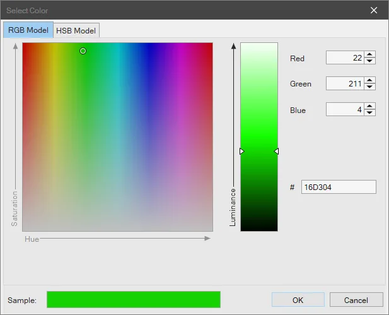Viewport: 389px width, 315px height.
Task: Click the hex color code field
Action: pyautogui.click(x=339, y=187)
